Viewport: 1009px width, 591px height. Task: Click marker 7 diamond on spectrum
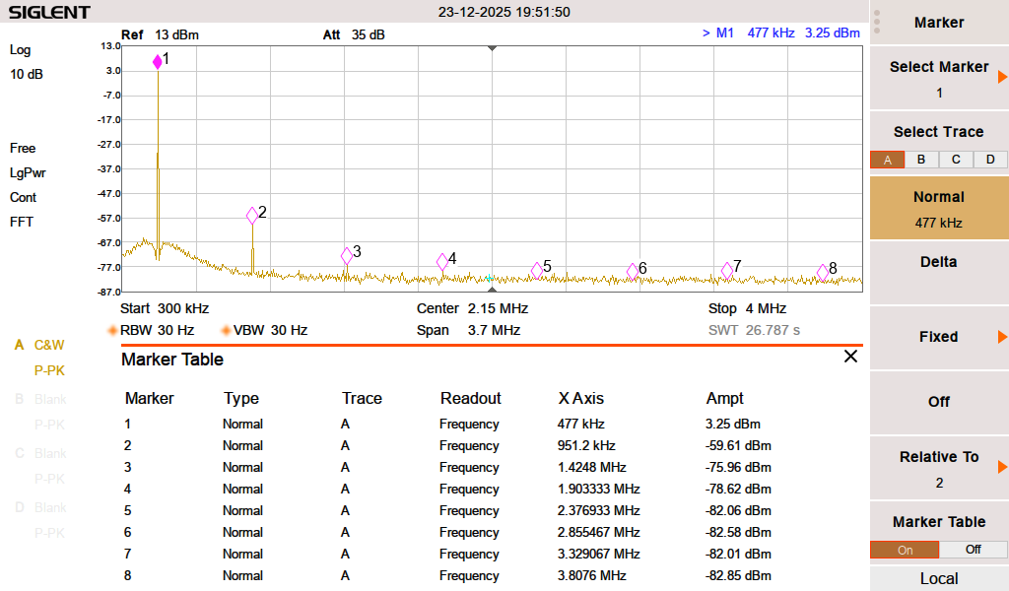pyautogui.click(x=727, y=270)
